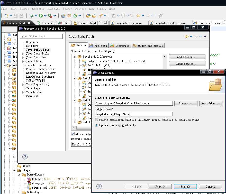
Task: Click the Last Edit Location toolbar icon
Action: (132, 16)
